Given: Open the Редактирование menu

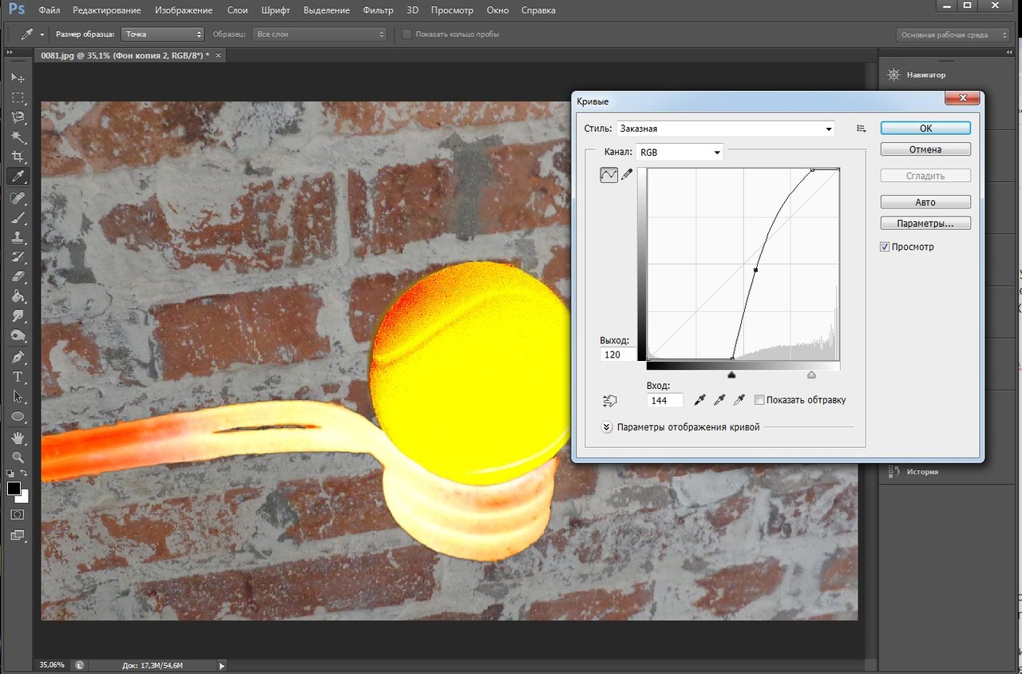Looking at the screenshot, I should click(106, 10).
